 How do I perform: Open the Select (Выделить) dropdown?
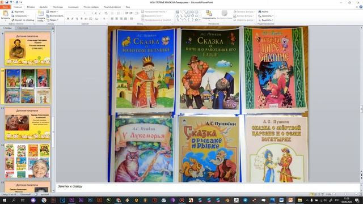(x=266, y=20)
